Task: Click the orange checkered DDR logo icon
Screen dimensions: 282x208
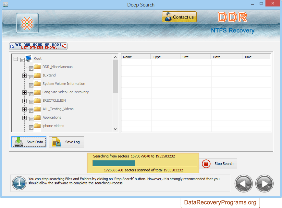Action: click(27, 23)
